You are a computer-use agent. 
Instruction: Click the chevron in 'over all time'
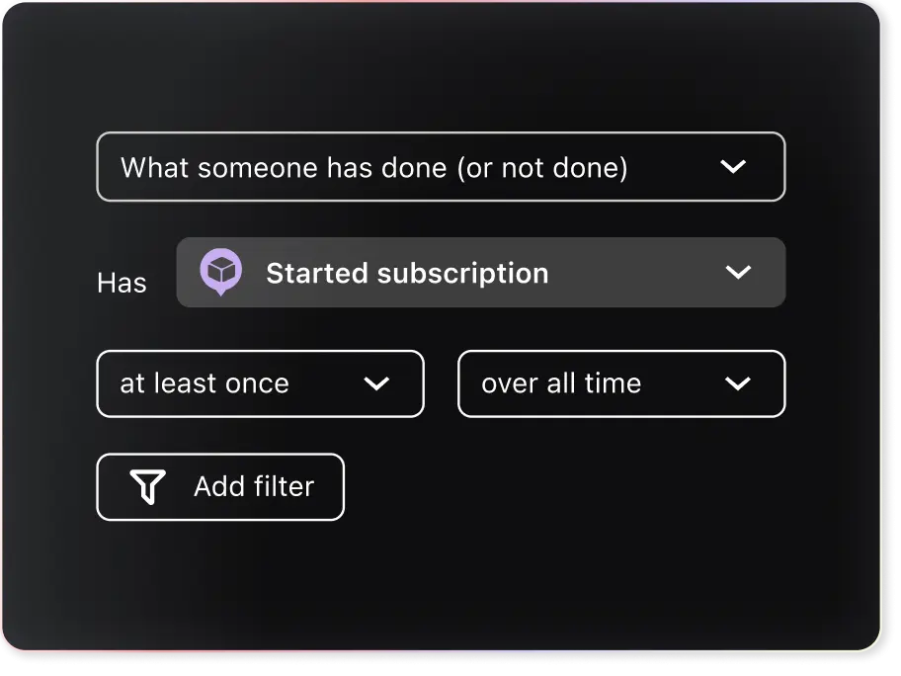738,383
